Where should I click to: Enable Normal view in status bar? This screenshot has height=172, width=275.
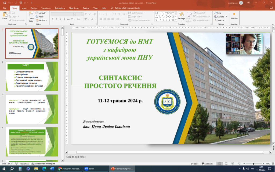click(x=219, y=164)
